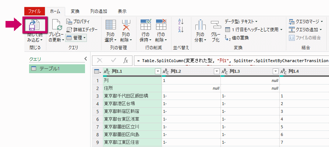
Task: Click the Refresh Preview (プレビューの更新) icon
Action: [57, 26]
